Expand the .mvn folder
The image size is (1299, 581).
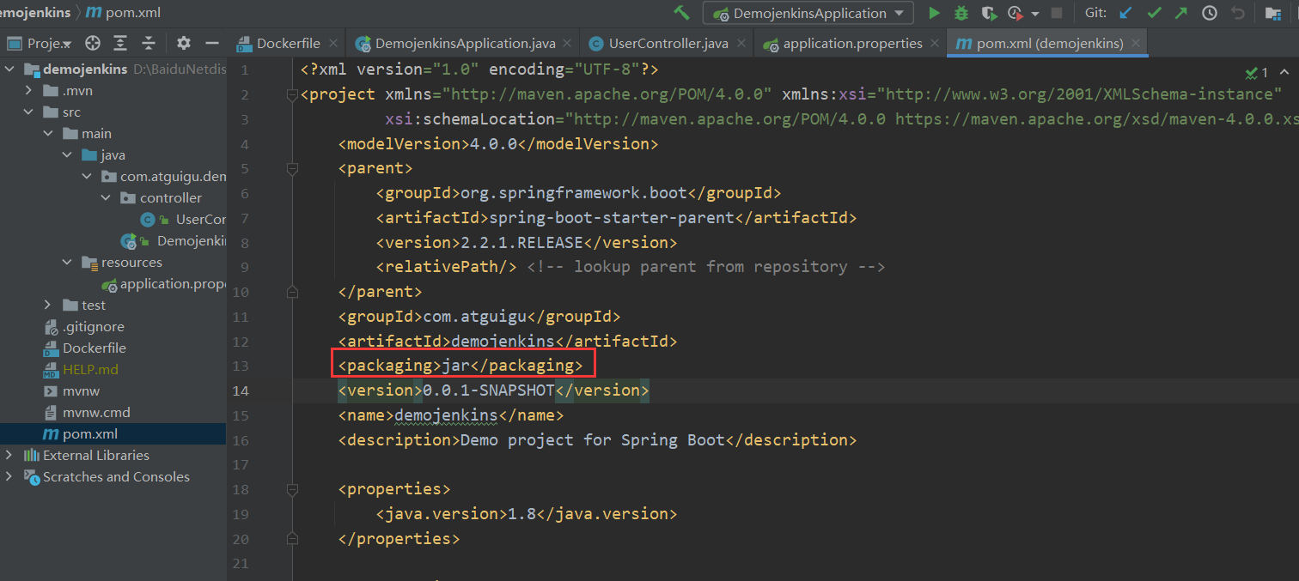tap(28, 91)
